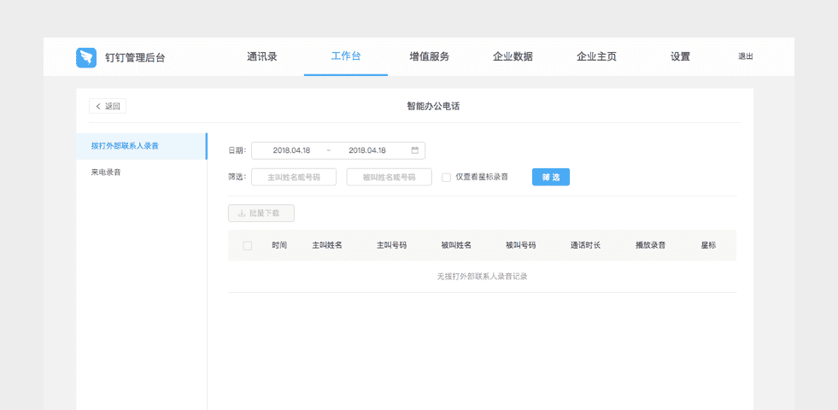
Task: Click the end date 2018.04.18 field
Action: 367,150
